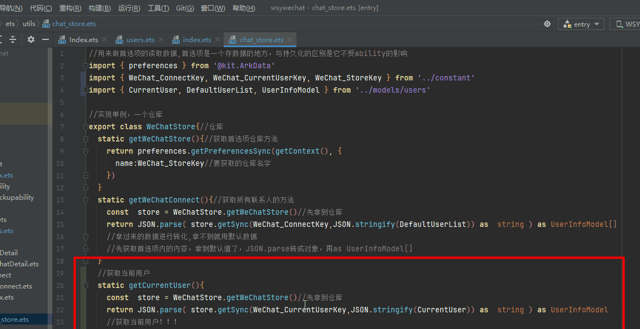
Task: Collapse import block fold marker at line 2
Action: click(85, 65)
